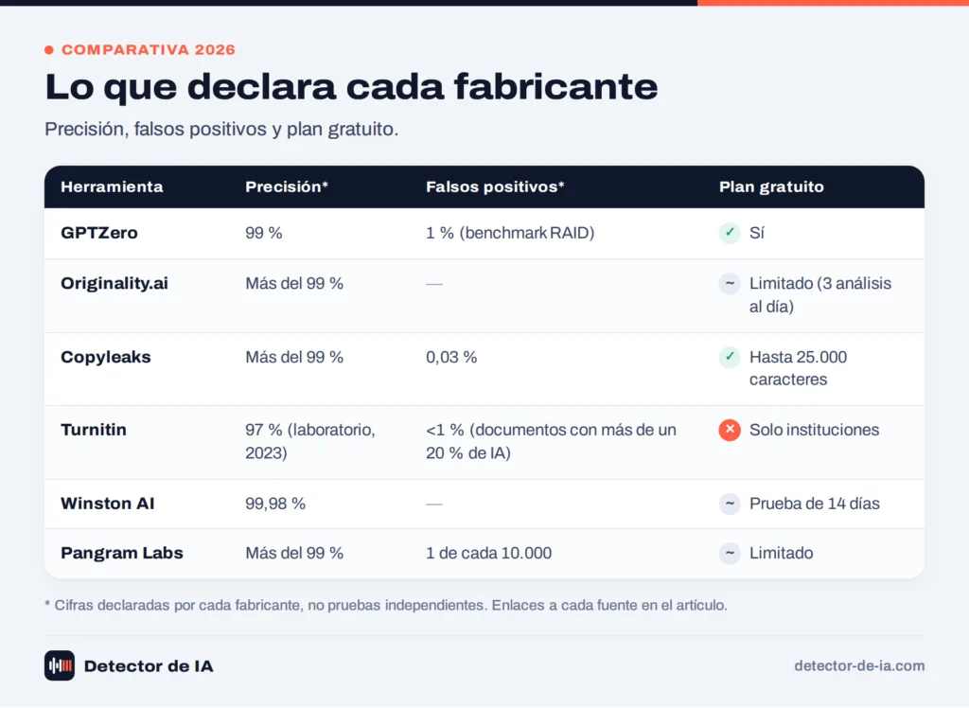
Task: Click the green checkmark icon in Copyleaks row
Action: point(730,357)
